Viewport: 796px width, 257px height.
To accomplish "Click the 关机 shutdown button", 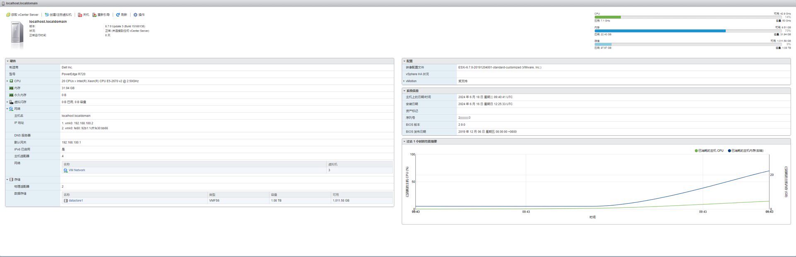I will point(83,14).
